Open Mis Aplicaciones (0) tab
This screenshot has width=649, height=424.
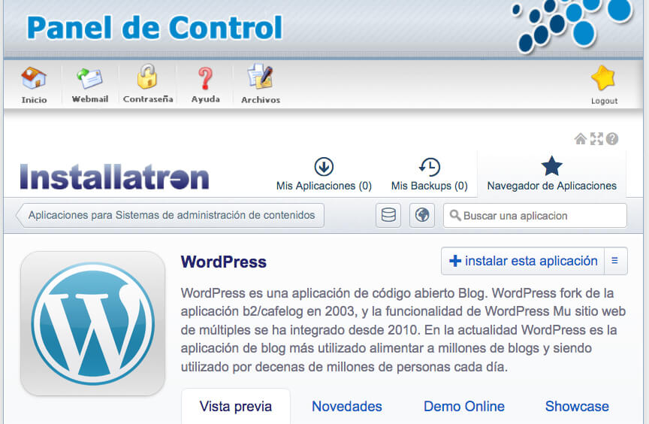[x=324, y=174]
